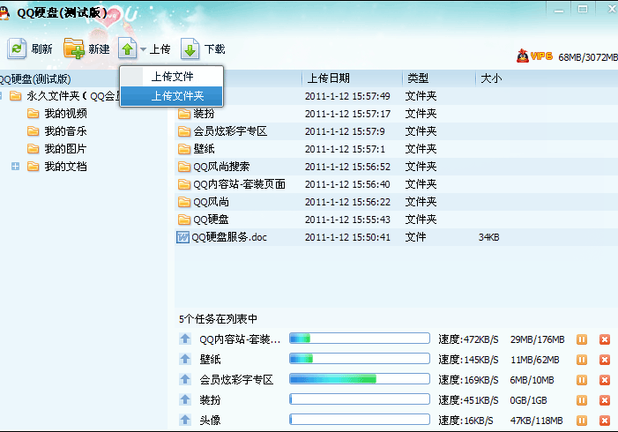
Task: Pause the 壁纸 upload task
Action: pyautogui.click(x=582, y=360)
